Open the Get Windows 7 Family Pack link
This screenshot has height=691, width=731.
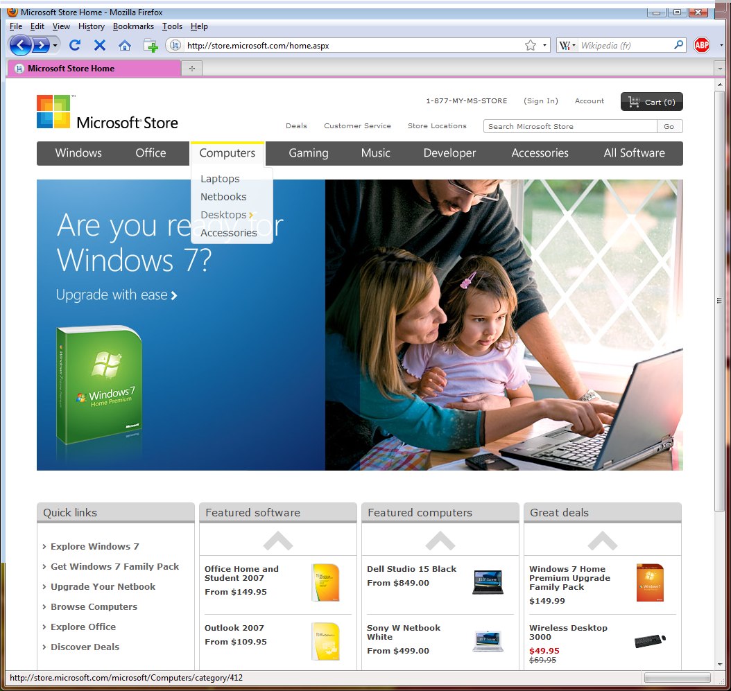tap(114, 566)
